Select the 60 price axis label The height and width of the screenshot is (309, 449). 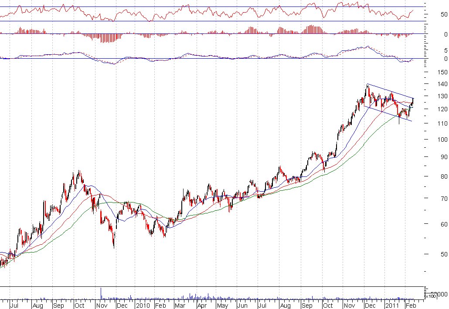(444, 224)
